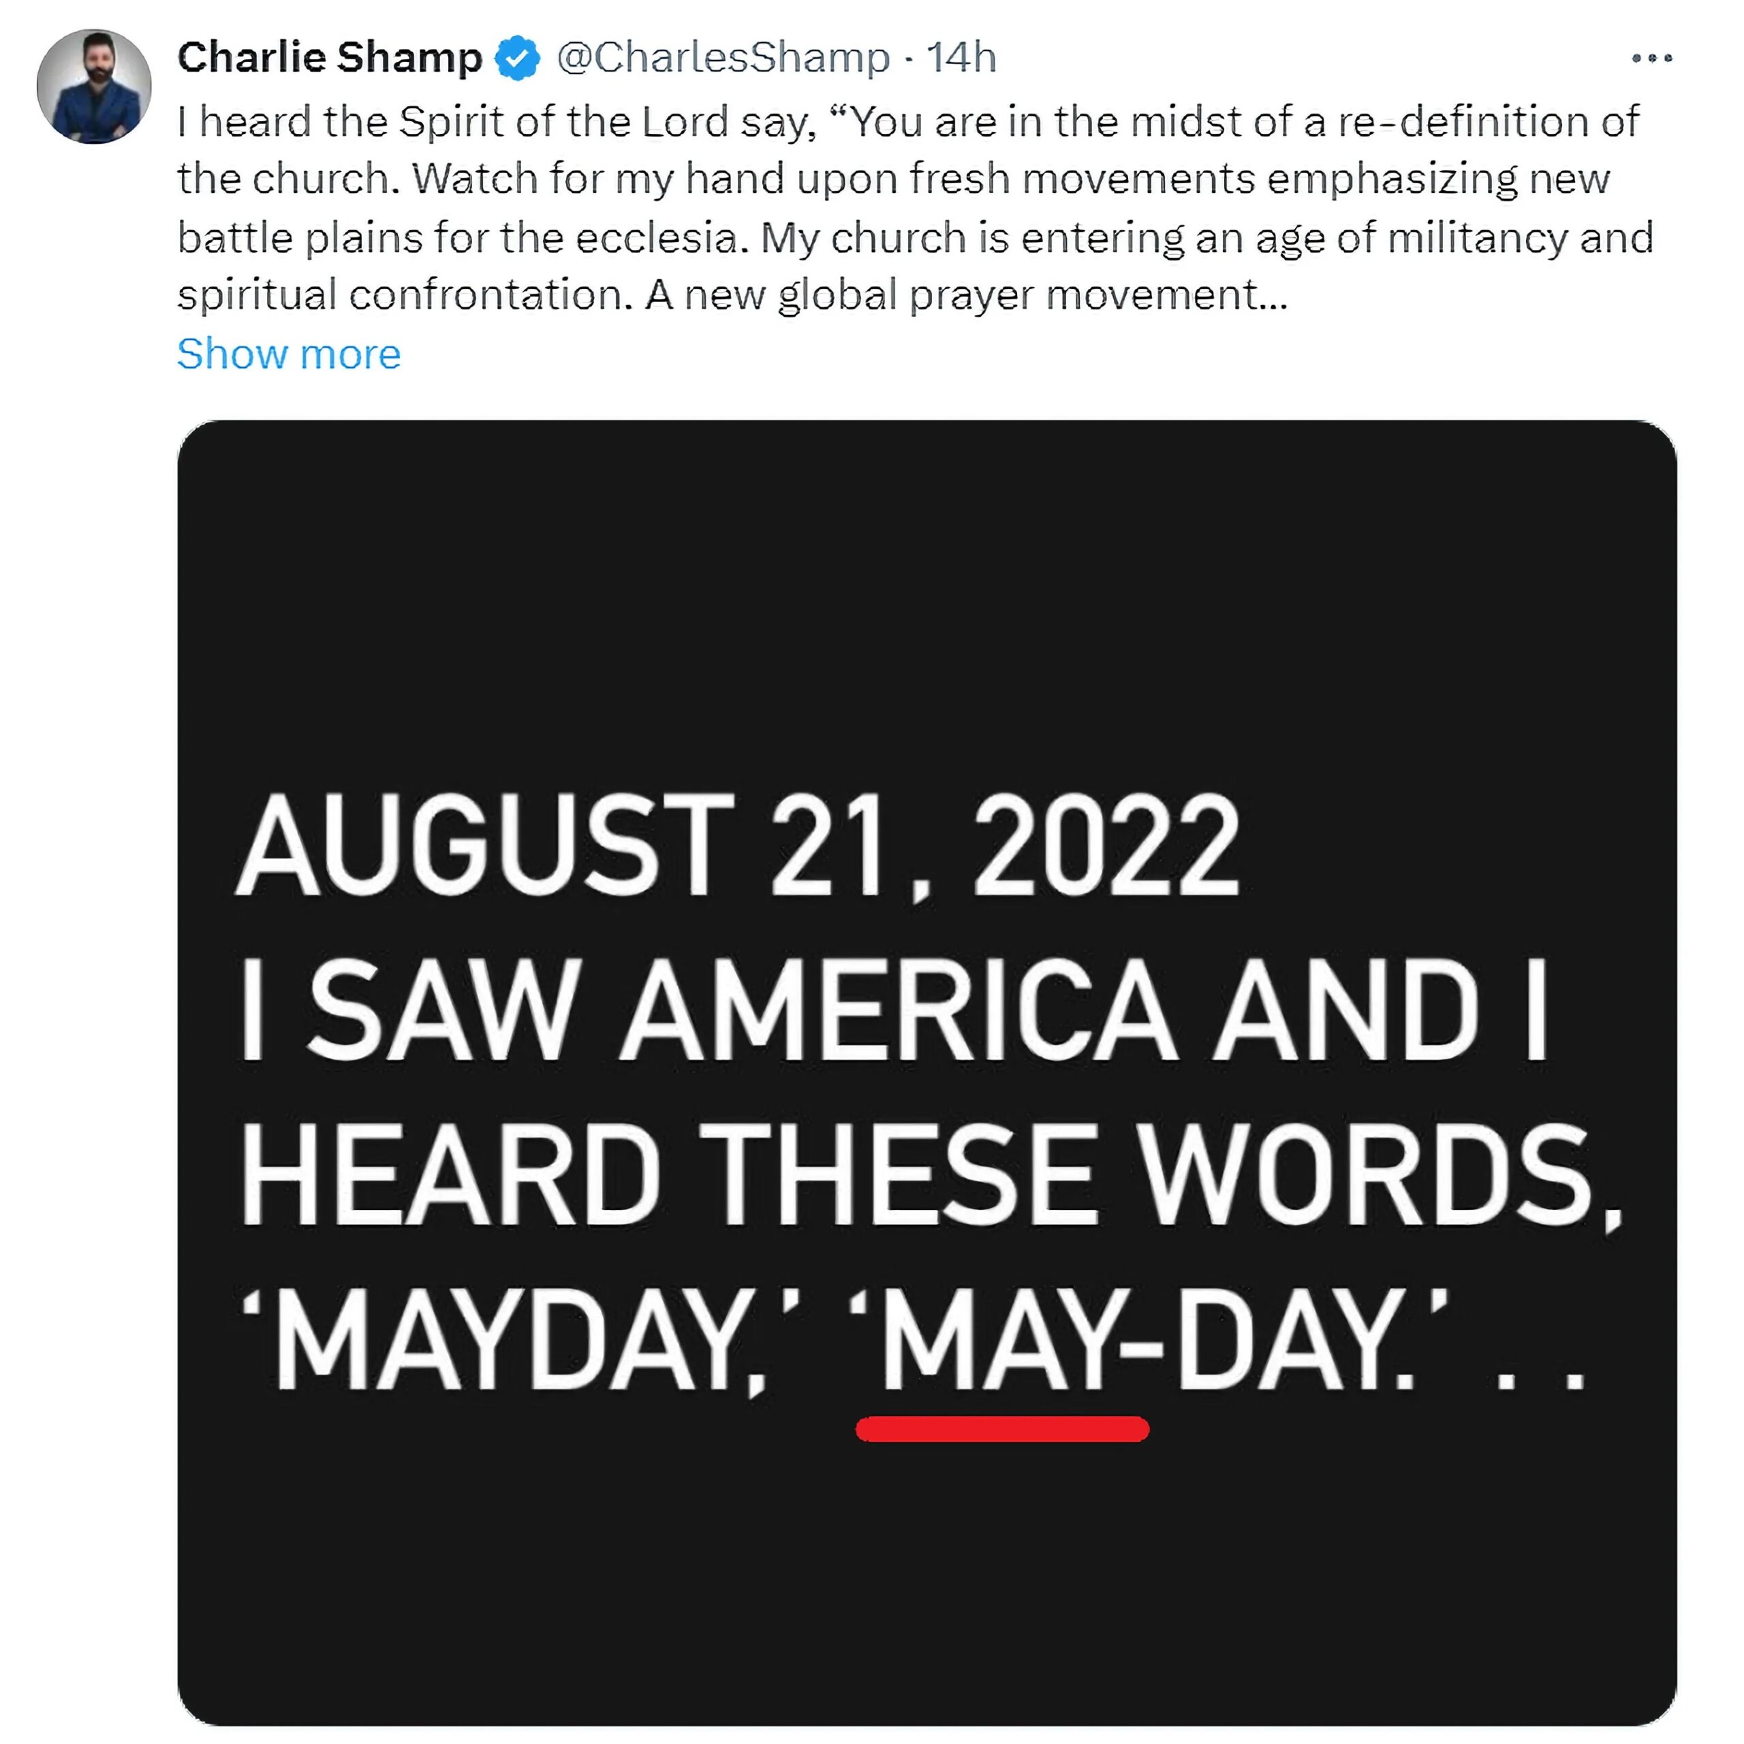The width and height of the screenshot is (1744, 1744).
Task: Click the HEARD THESE WORDS image line
Action: (930, 1175)
